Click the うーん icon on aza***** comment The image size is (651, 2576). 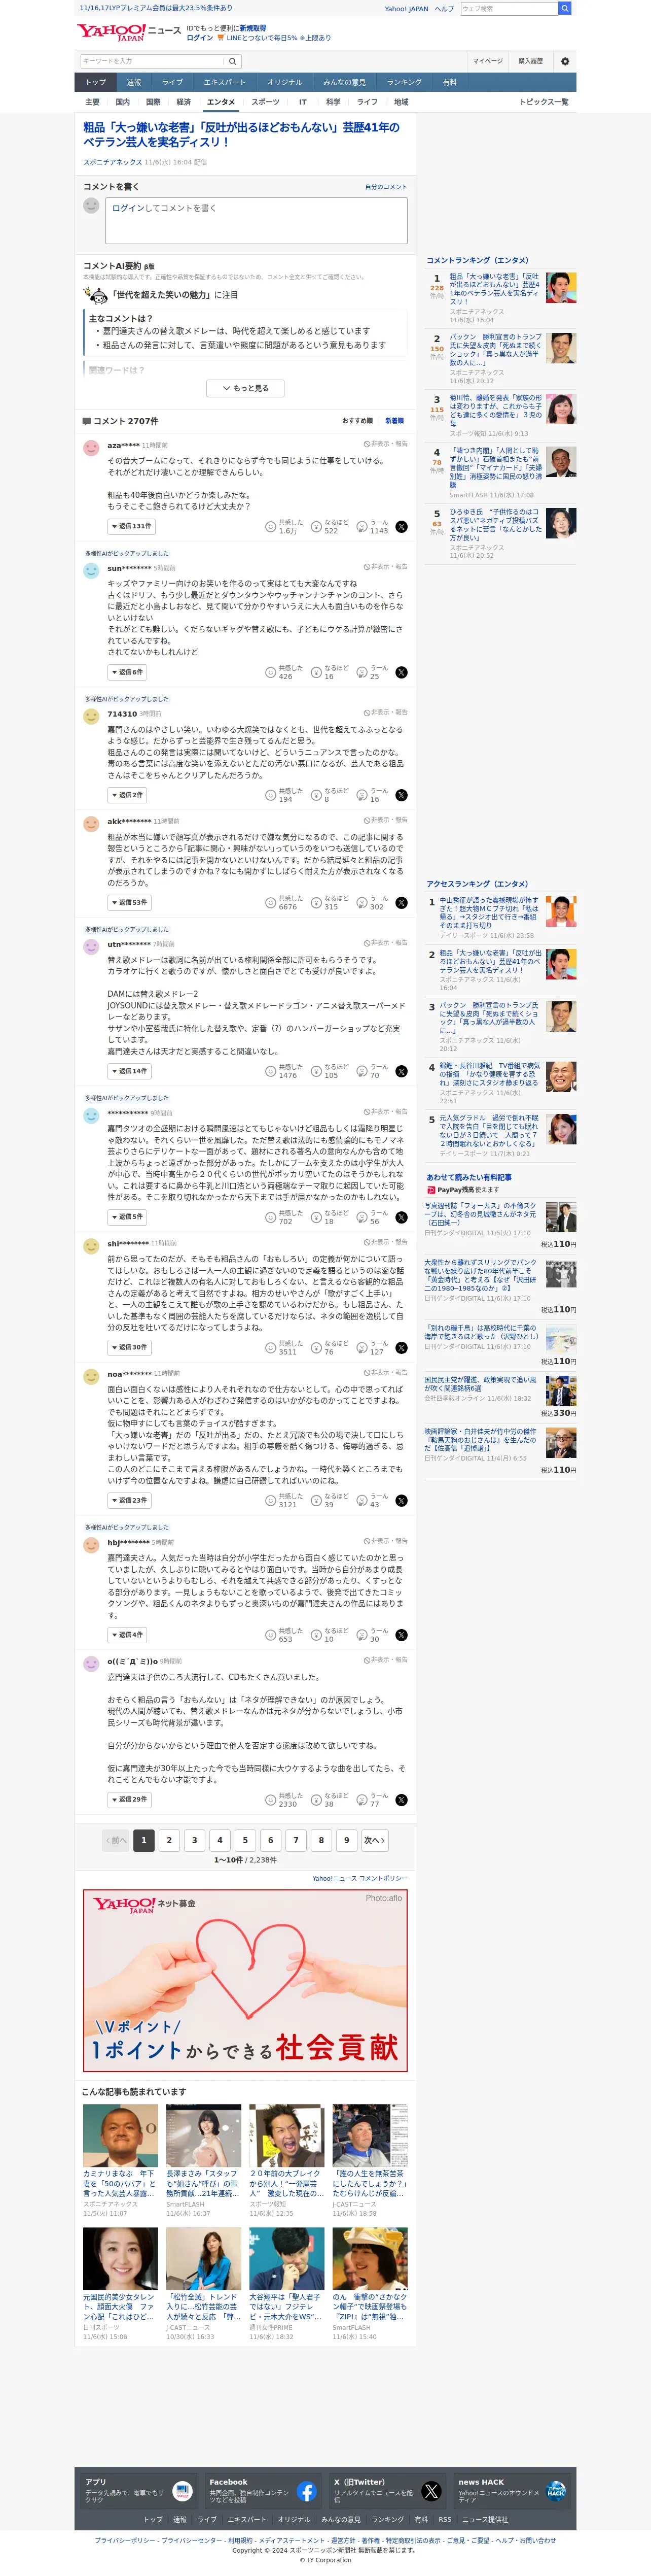363,526
